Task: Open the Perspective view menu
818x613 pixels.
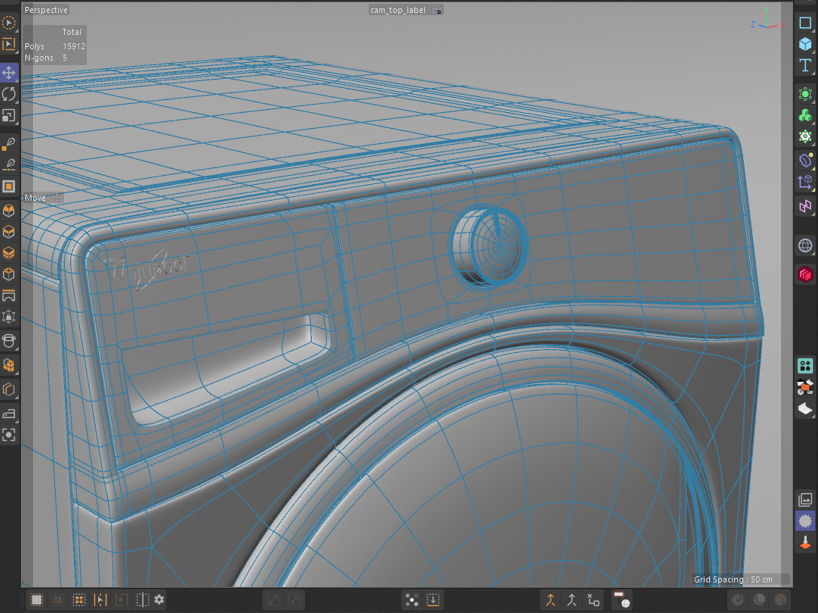Action: coord(46,10)
